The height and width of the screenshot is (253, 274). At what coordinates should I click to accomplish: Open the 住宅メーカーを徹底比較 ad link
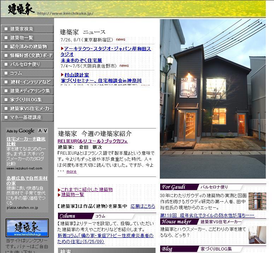tap(26, 142)
